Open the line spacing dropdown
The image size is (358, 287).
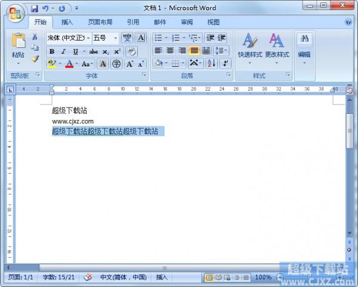coord(221,51)
